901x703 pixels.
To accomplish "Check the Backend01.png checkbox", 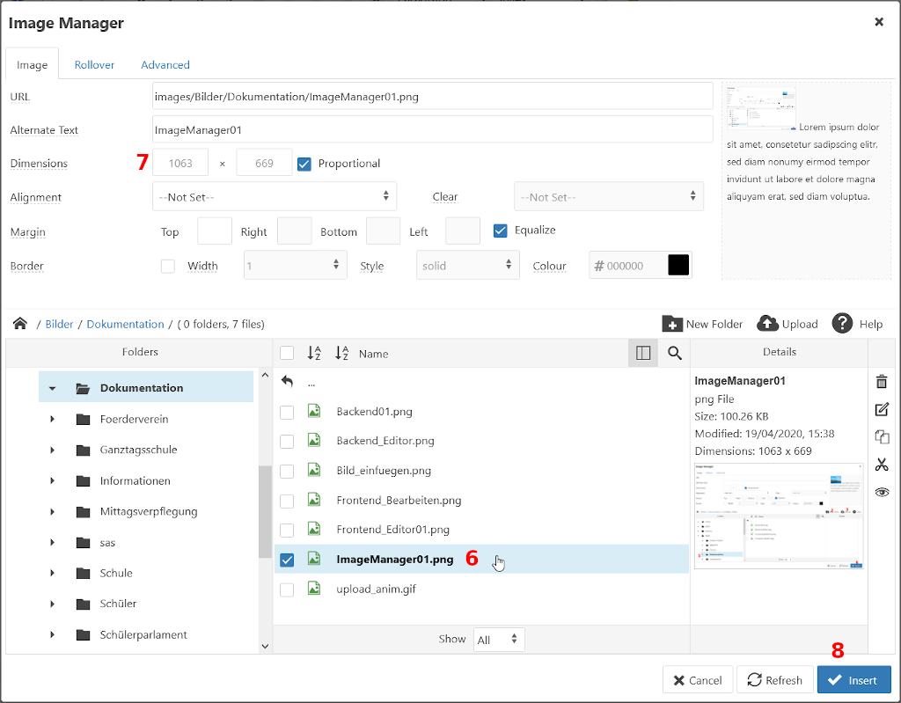I will pos(287,412).
